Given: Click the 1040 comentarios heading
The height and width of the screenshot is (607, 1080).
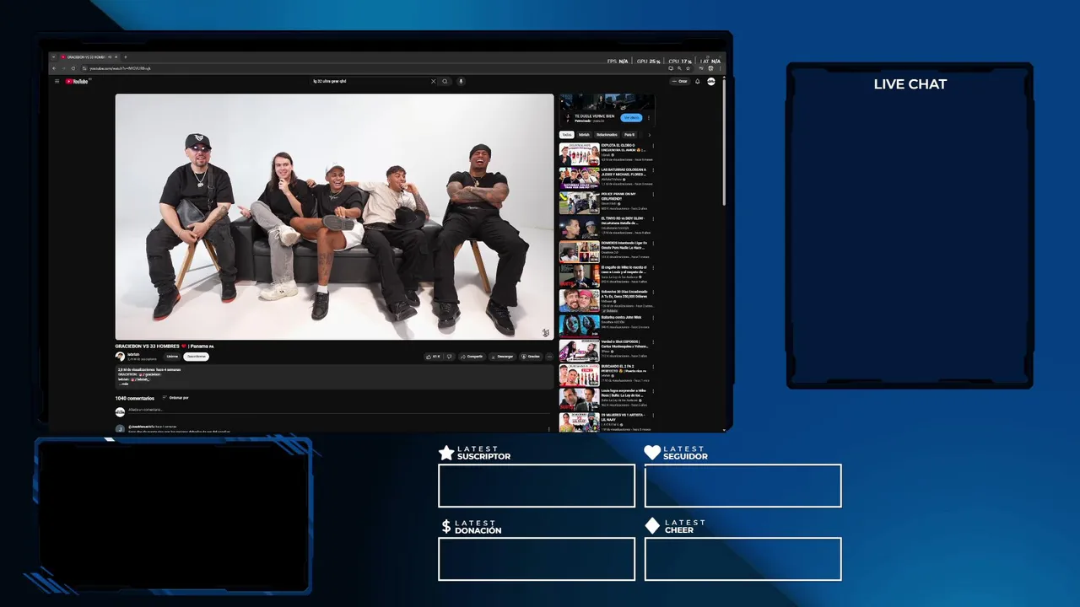Looking at the screenshot, I should click(x=135, y=398).
